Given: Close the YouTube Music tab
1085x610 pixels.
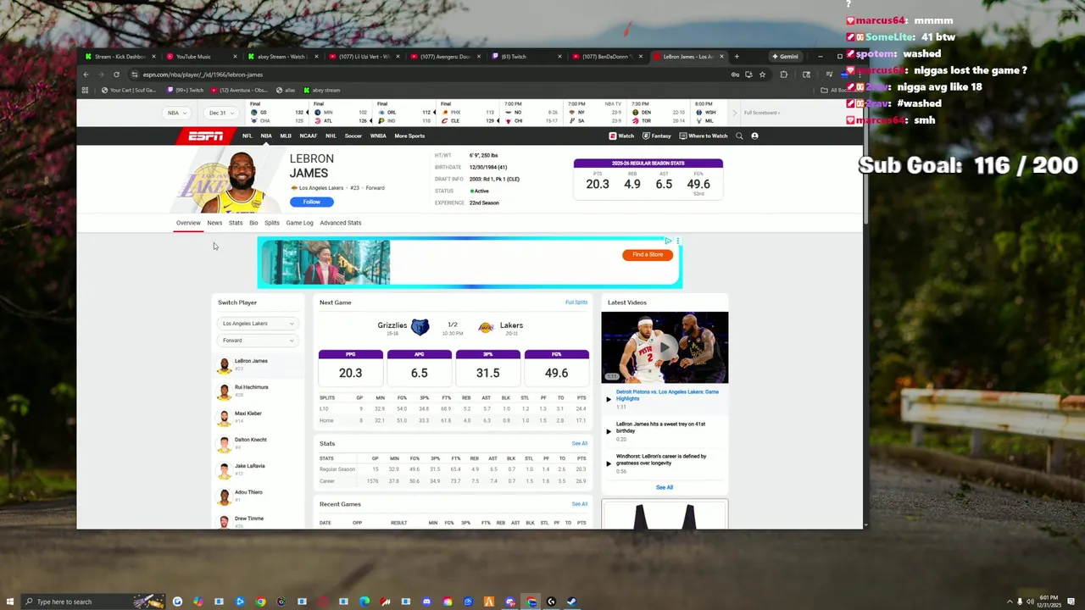Looking at the screenshot, I should [x=235, y=57].
